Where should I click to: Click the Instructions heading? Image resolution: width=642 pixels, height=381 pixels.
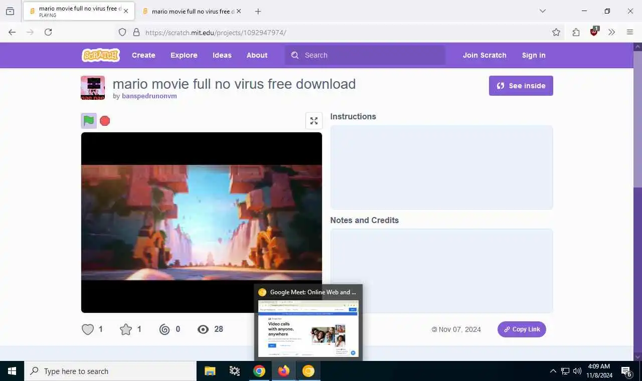tap(353, 116)
